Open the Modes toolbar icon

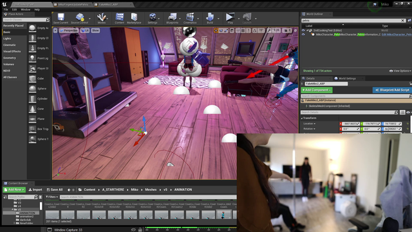pyautogui.click(x=102, y=19)
